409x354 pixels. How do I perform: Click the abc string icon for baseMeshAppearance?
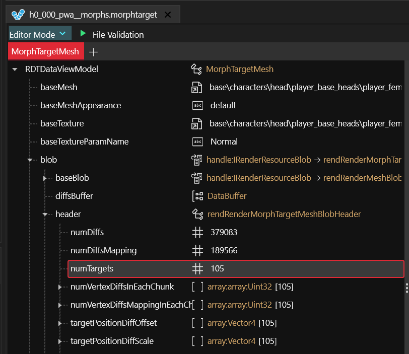[x=198, y=106]
